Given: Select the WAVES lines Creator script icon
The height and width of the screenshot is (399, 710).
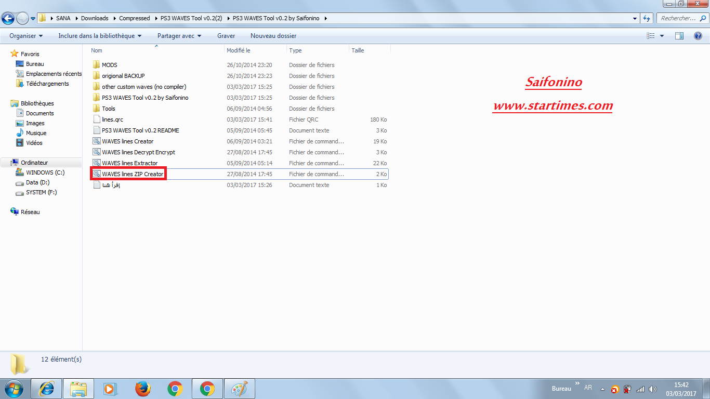Looking at the screenshot, I should (96, 141).
